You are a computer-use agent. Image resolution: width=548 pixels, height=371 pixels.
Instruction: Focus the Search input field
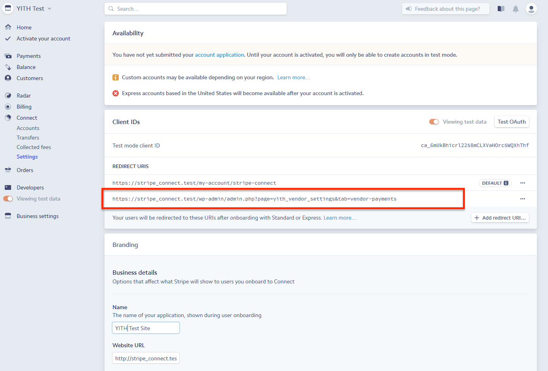(196, 9)
